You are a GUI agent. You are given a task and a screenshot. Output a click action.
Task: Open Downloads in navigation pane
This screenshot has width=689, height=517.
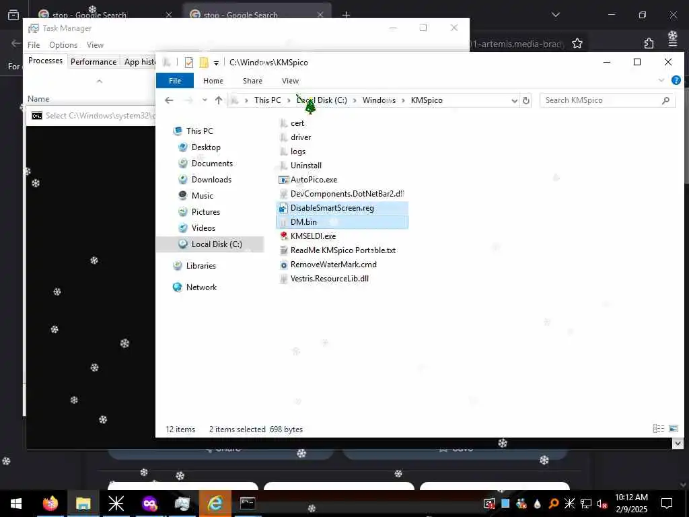point(211,179)
